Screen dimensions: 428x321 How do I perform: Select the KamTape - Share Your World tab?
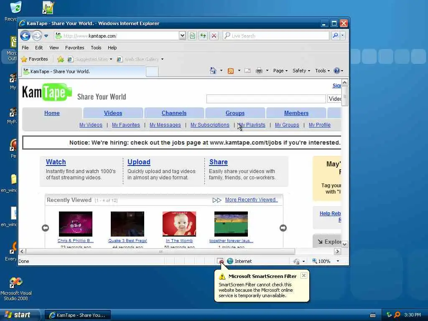[83, 71]
